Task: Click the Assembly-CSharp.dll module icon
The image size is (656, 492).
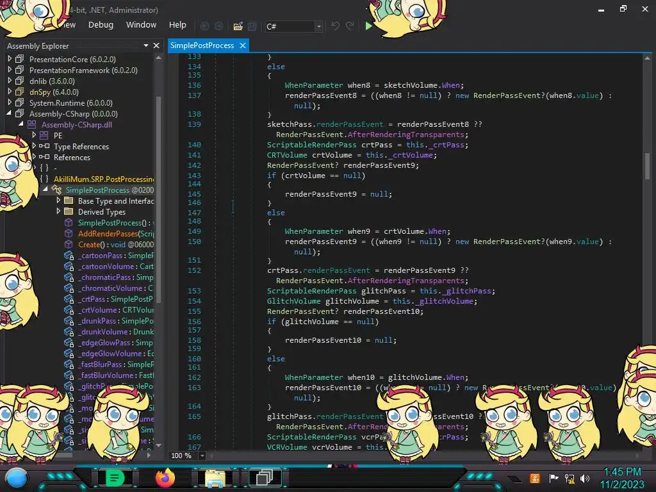Action: [32, 124]
